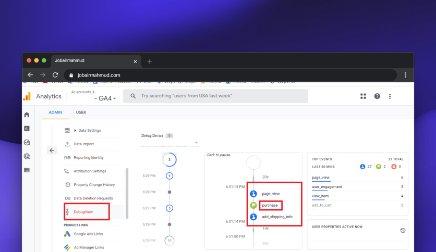The image size is (436, 252).
Task: Open Attribution Settings
Action: pos(90,171)
